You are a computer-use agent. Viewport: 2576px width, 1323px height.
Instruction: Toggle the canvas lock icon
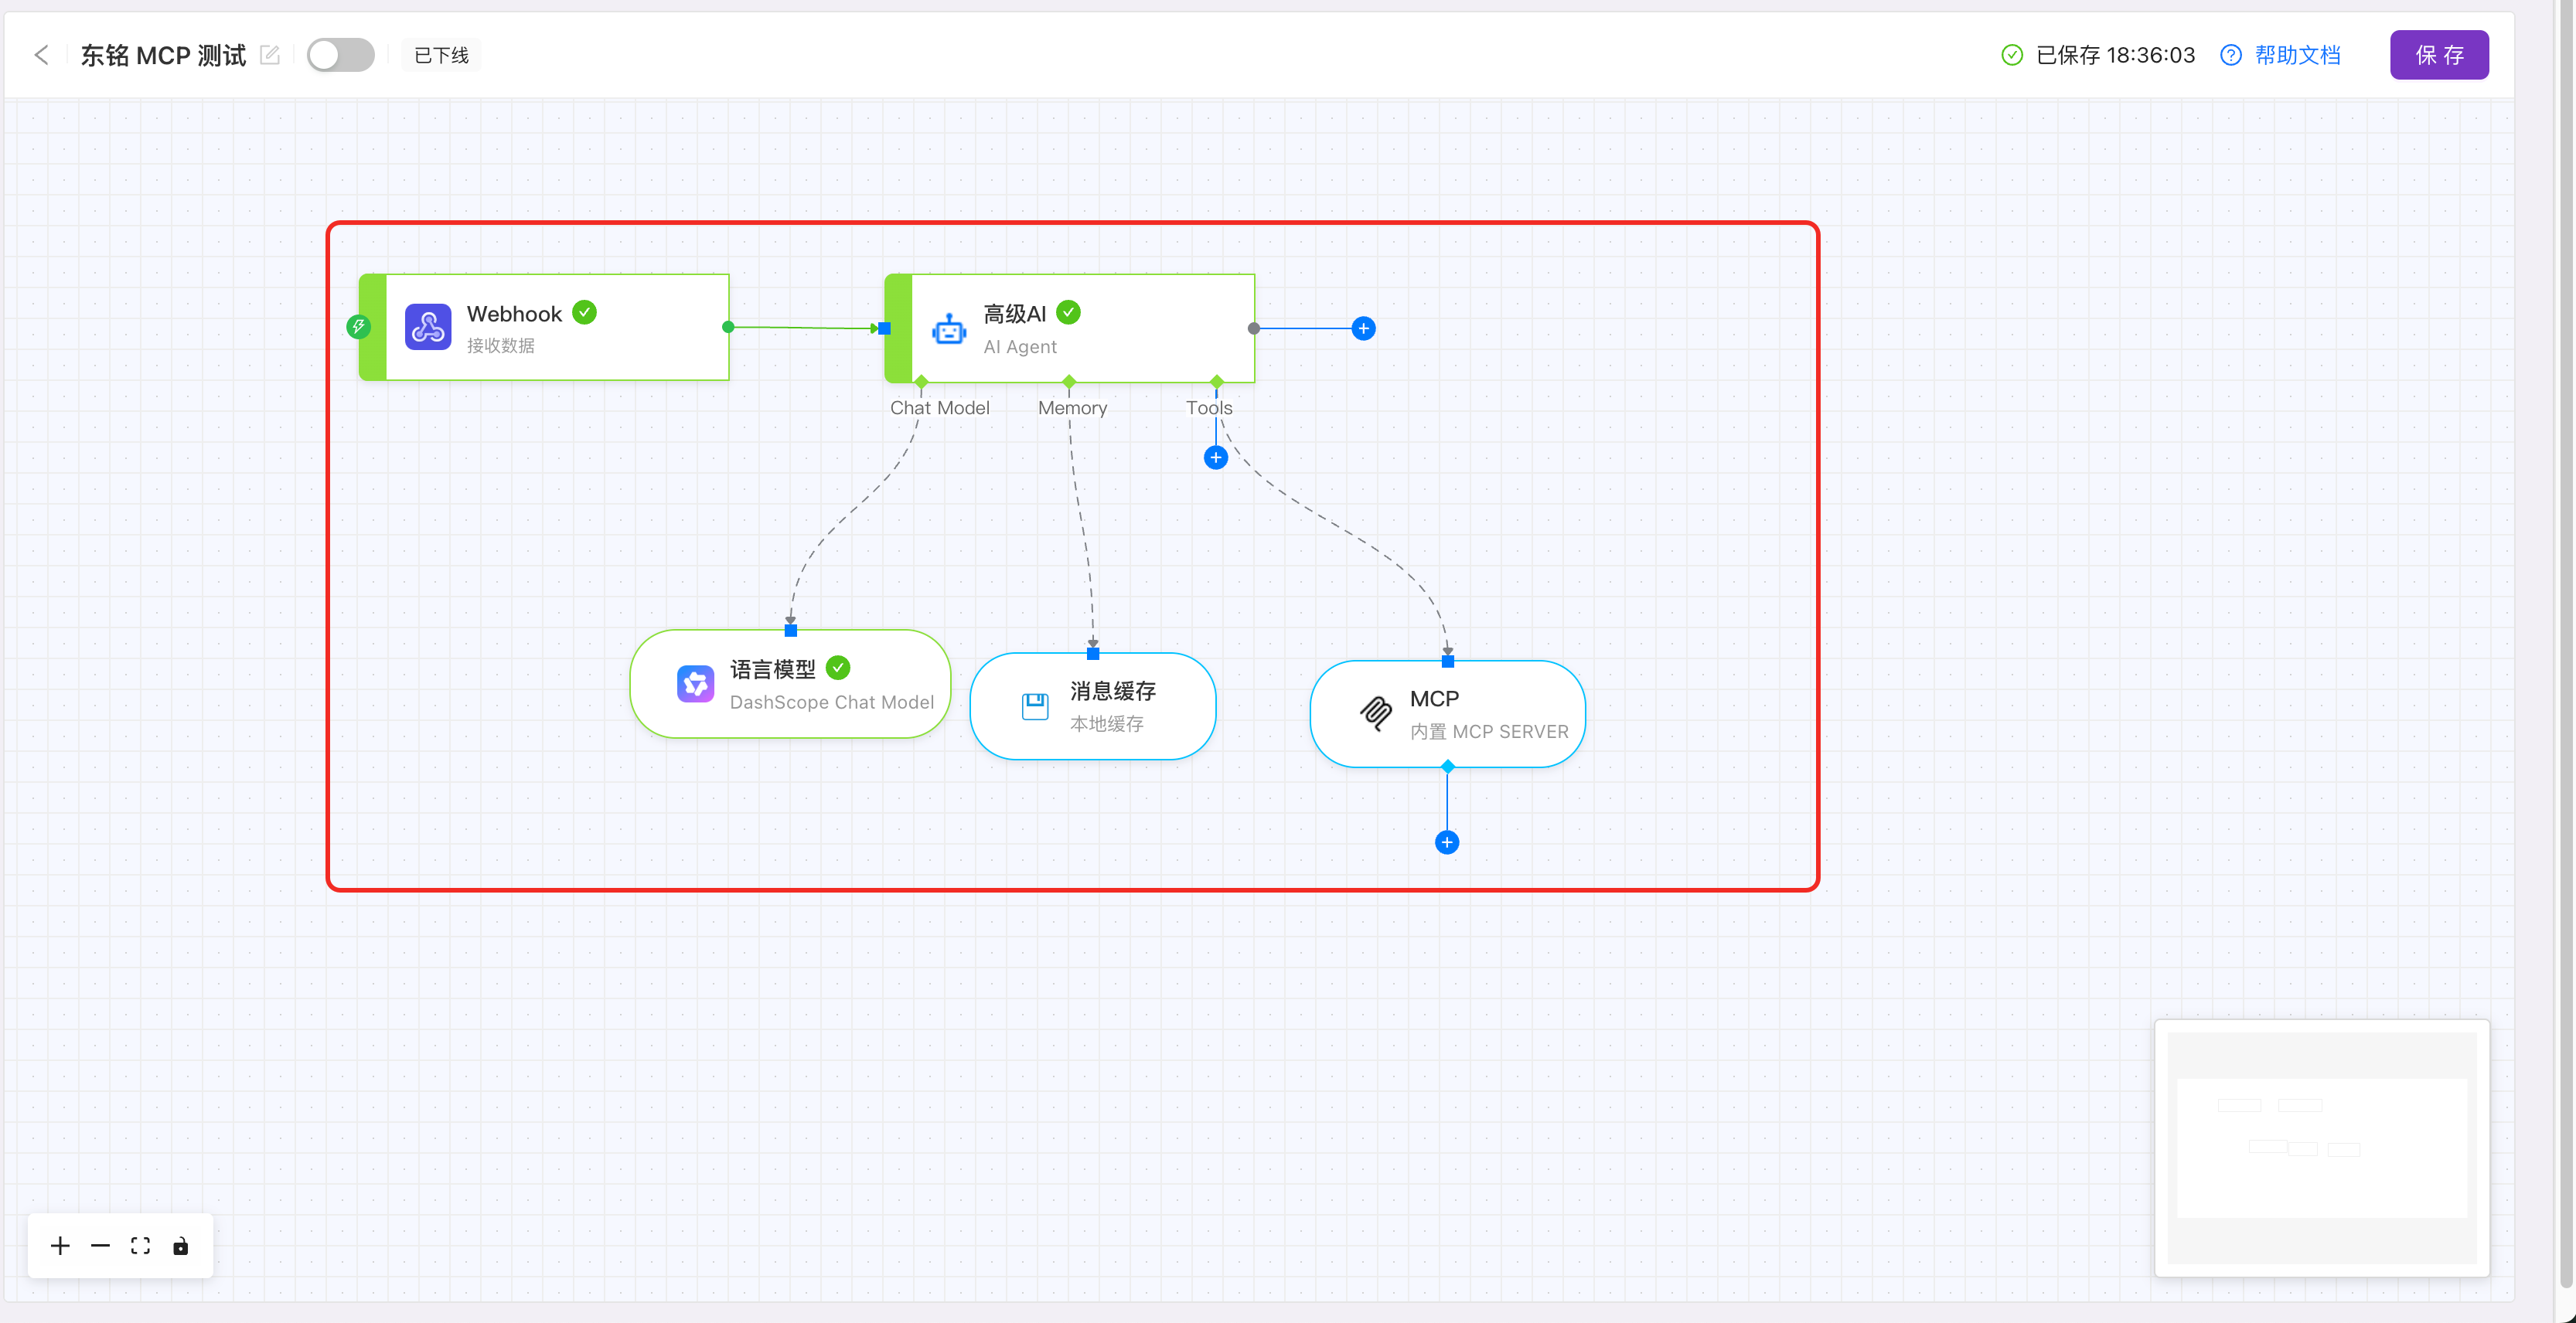[x=180, y=1246]
